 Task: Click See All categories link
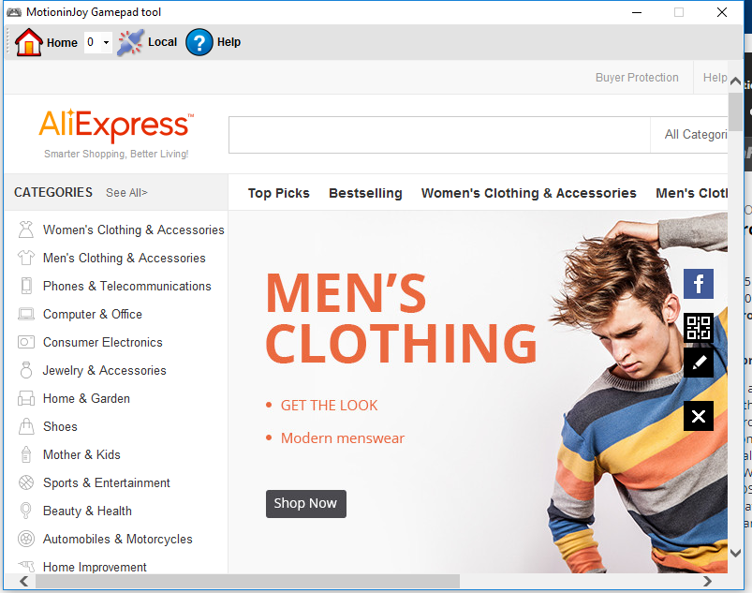click(x=126, y=192)
